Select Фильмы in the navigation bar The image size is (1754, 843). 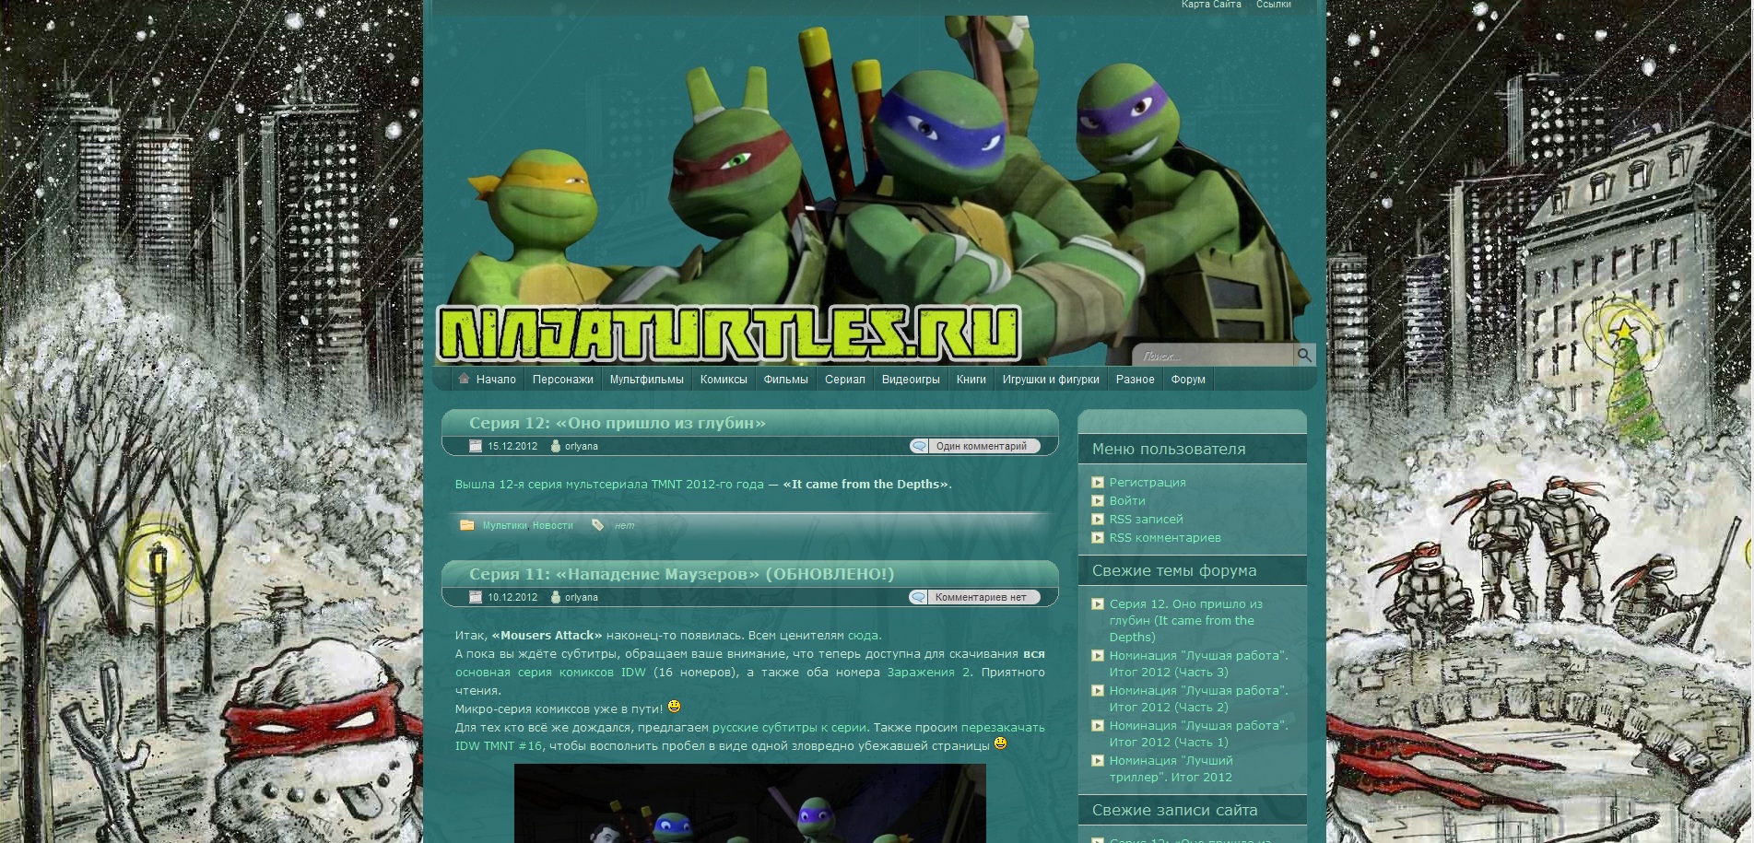(785, 380)
